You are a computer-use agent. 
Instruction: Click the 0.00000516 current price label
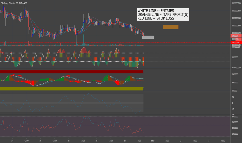236,36
